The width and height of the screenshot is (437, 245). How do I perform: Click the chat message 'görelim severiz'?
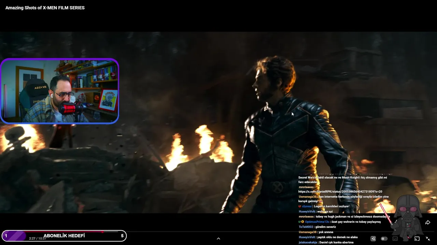coord(326,227)
